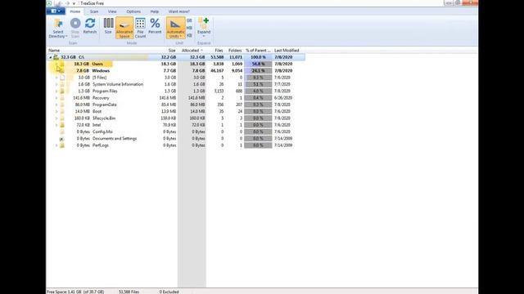
Task: Click the [5 Files] file icon
Action: pos(62,78)
